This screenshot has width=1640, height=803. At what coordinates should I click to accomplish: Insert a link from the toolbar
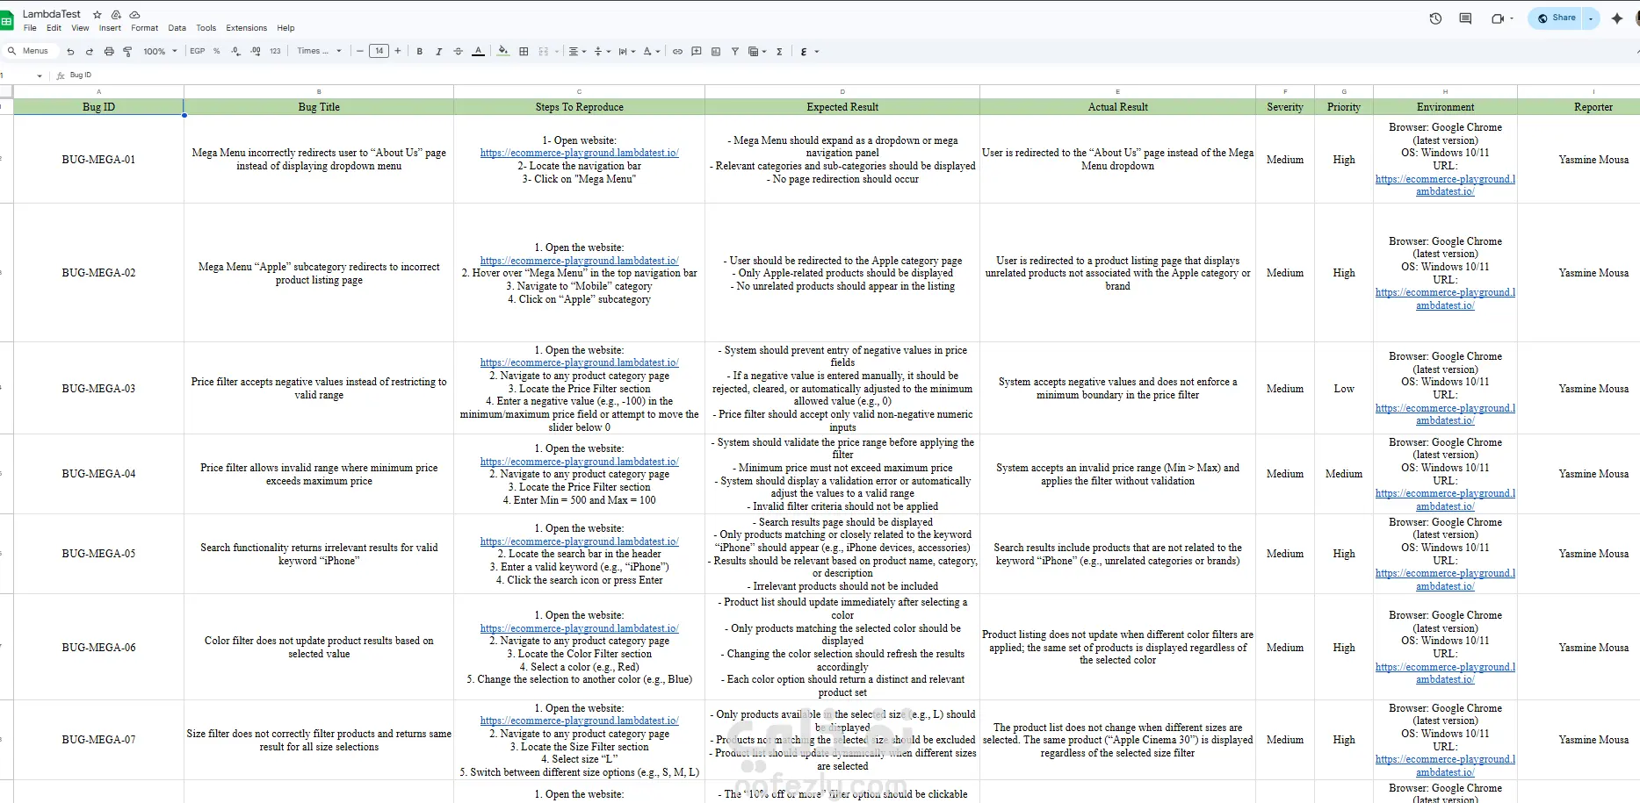[x=677, y=52]
